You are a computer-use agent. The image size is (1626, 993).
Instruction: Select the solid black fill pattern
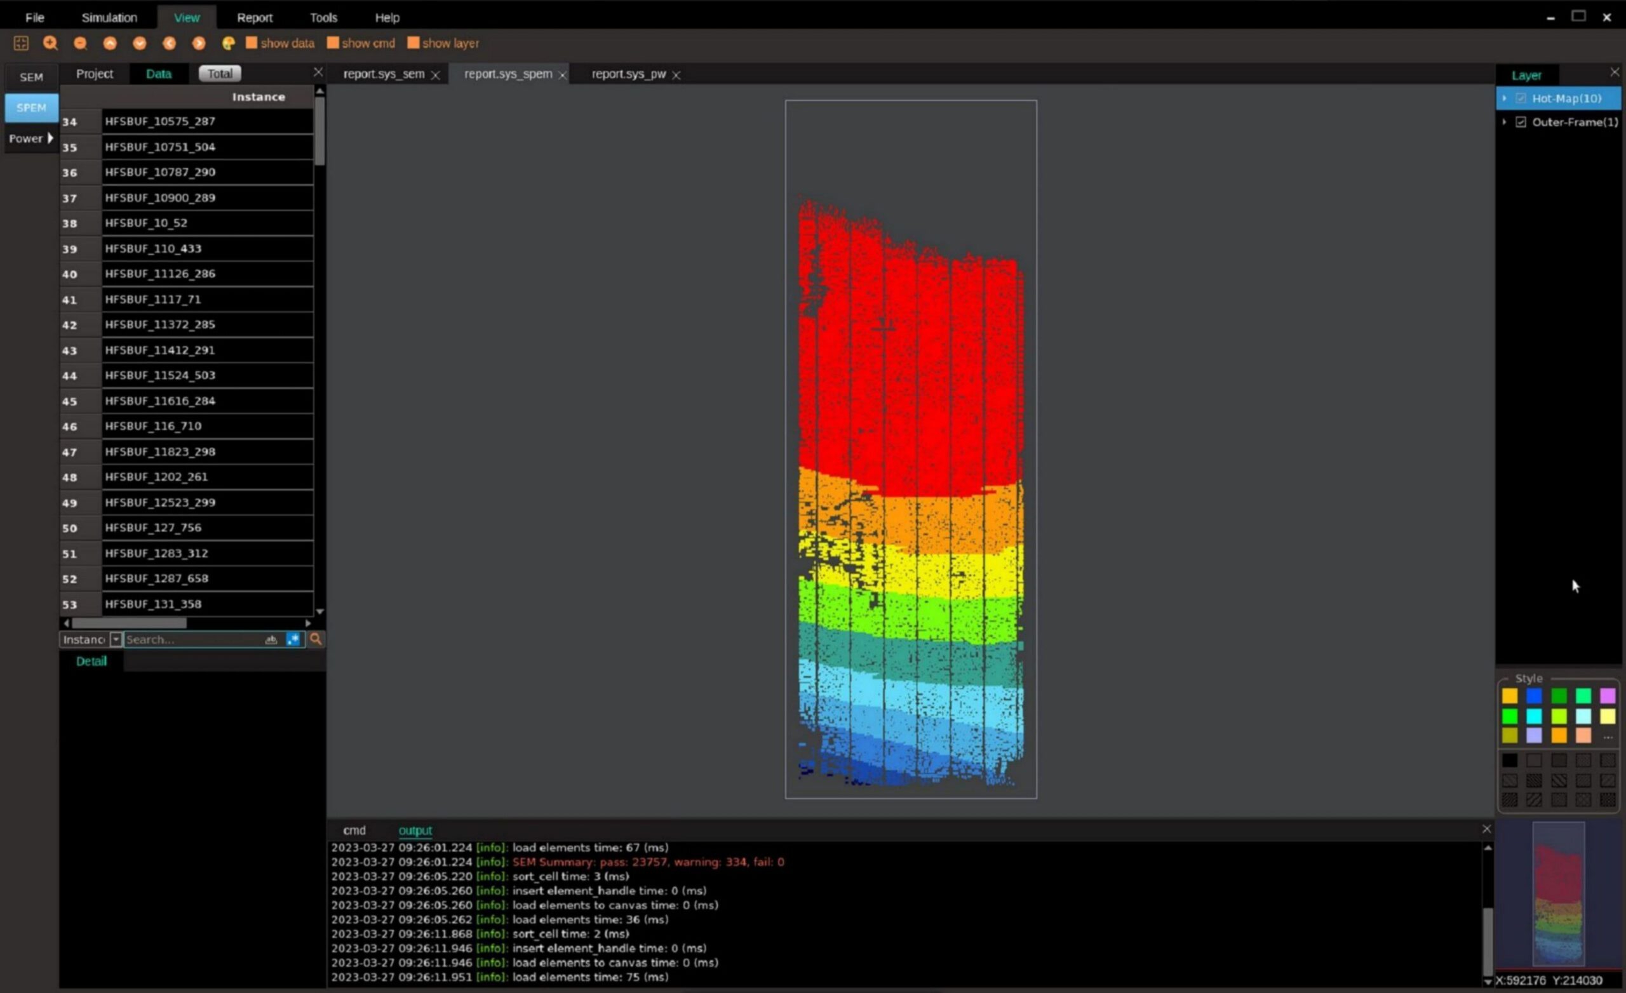pos(1510,761)
